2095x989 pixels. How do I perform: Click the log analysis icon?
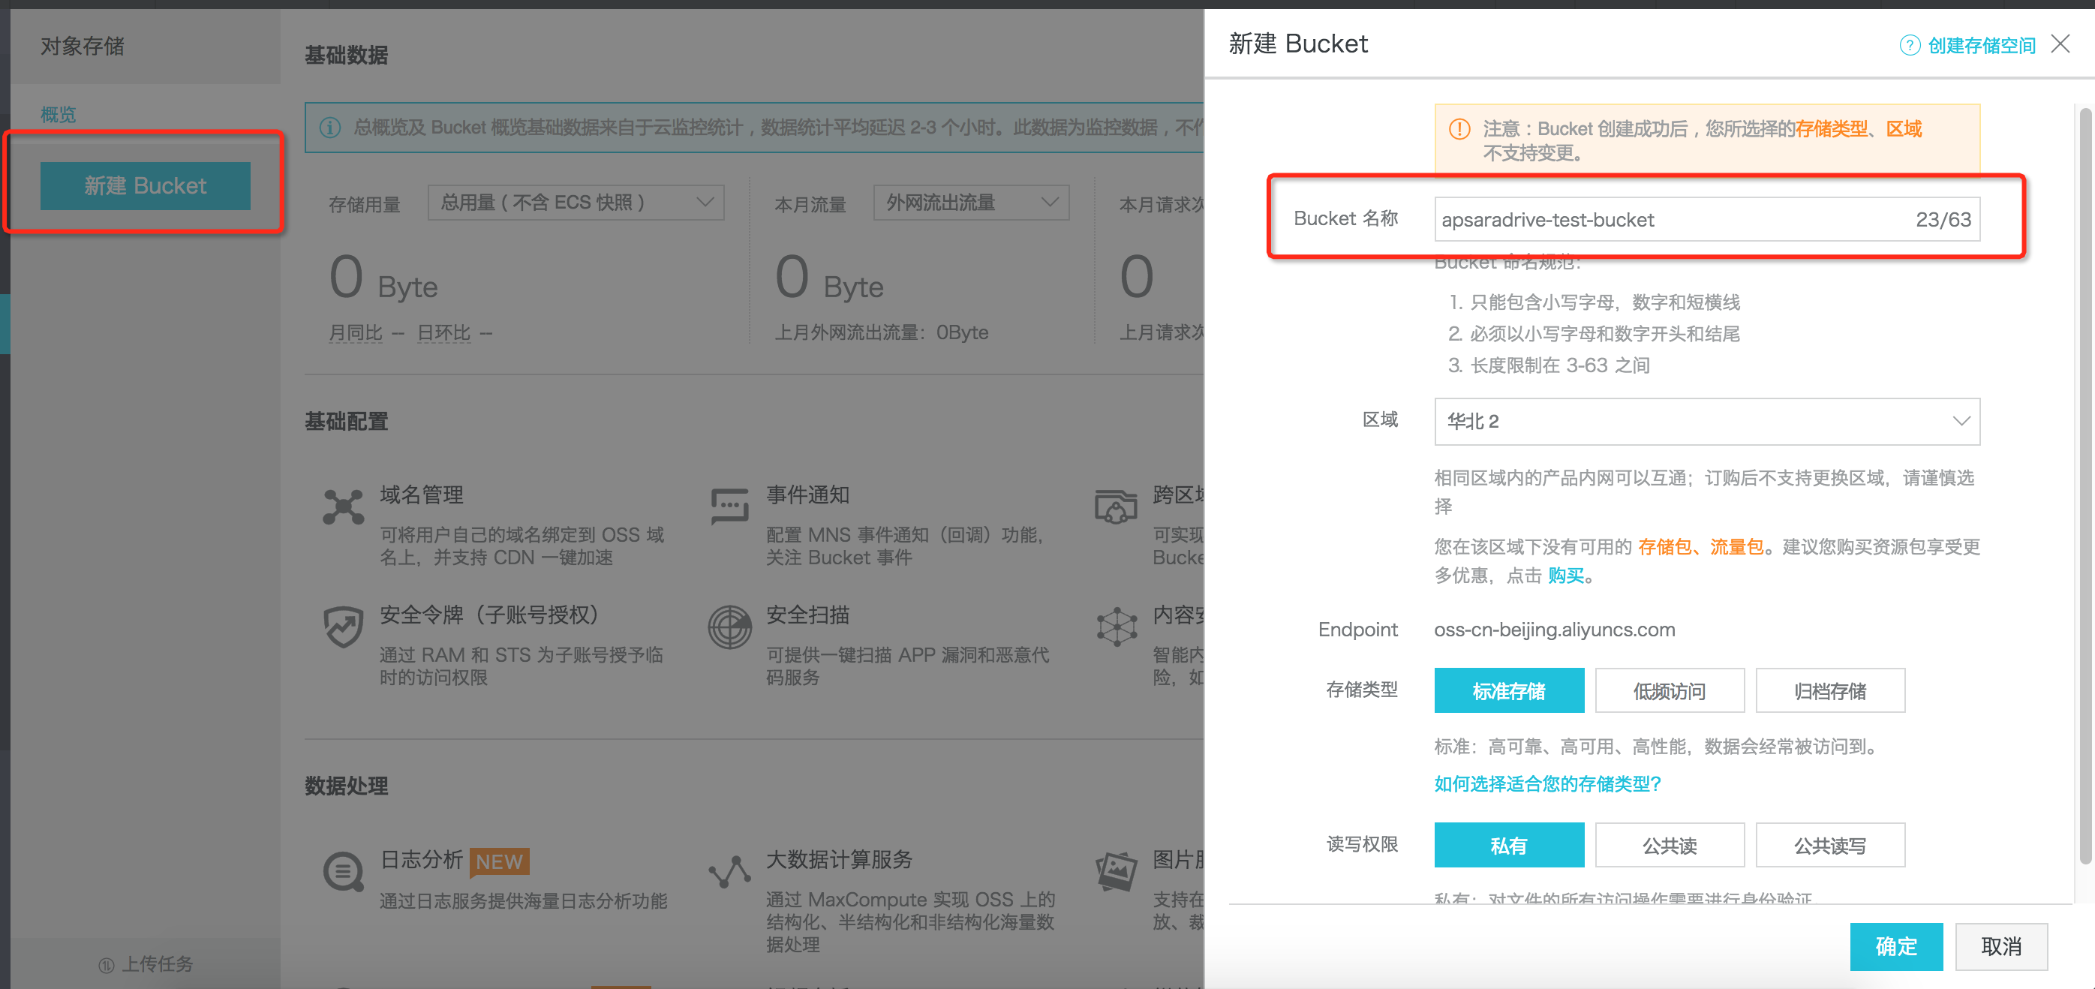click(343, 872)
